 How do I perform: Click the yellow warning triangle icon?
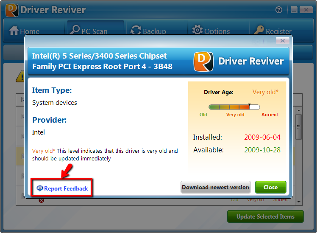tap(20, 76)
